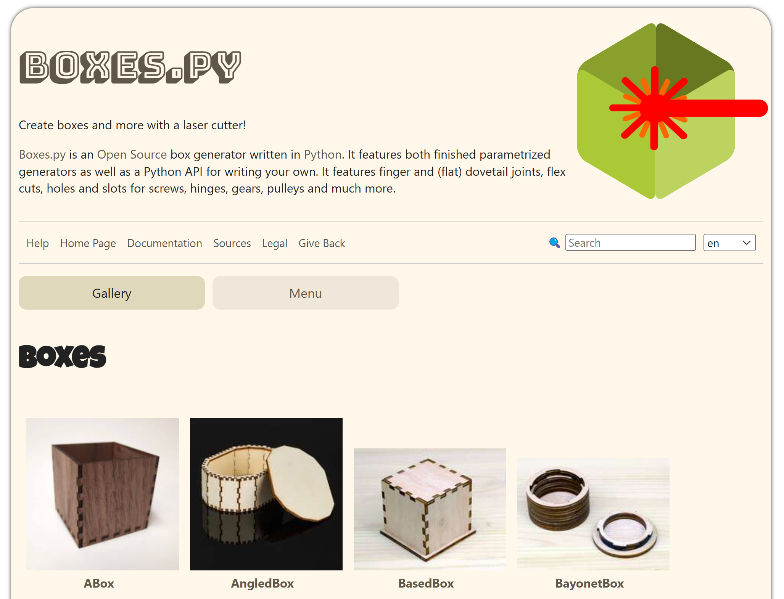Open the ABox wooden box thumbnail
Viewport: 784px width, 599px height.
pyautogui.click(x=103, y=494)
